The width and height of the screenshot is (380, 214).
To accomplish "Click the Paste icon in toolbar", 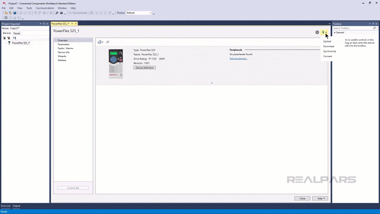I will point(29,13).
